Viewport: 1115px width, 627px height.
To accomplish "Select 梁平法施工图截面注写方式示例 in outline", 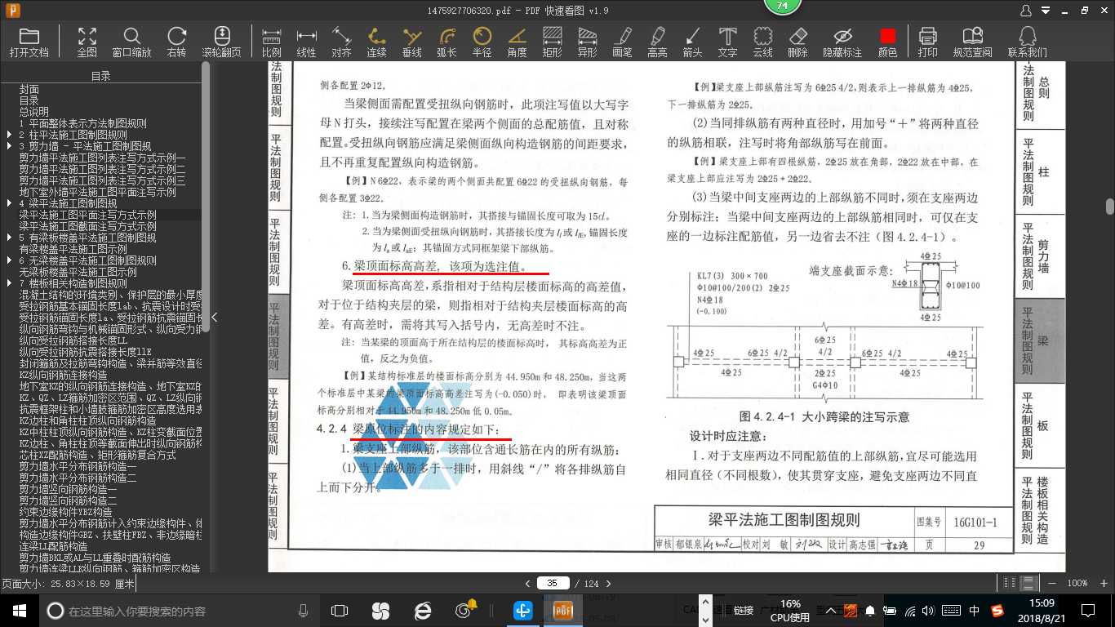I will [87, 226].
